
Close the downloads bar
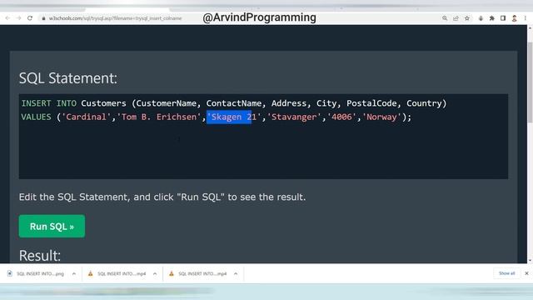(526, 273)
